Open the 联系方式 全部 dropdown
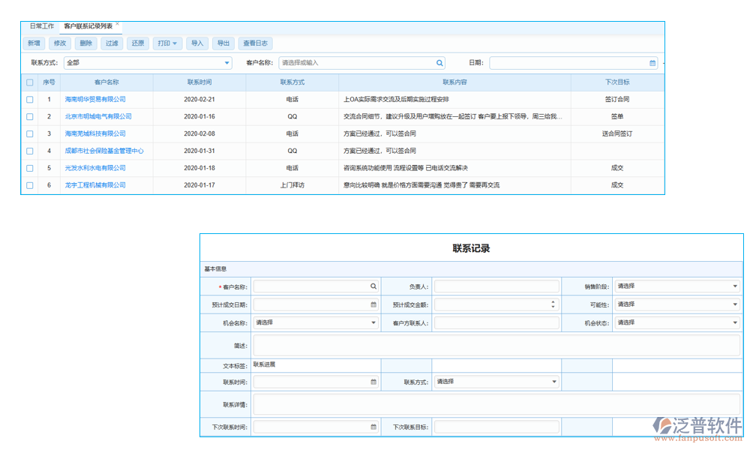Viewport: 750px width, 450px height. click(226, 63)
